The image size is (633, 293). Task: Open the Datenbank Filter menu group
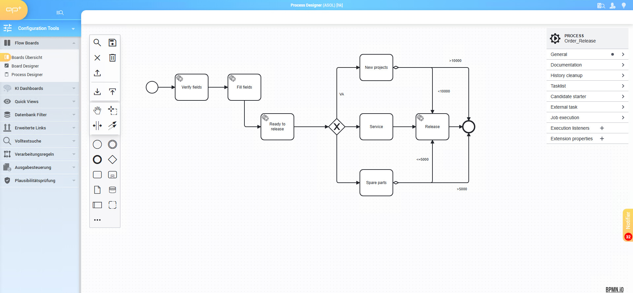pyautogui.click(x=40, y=115)
